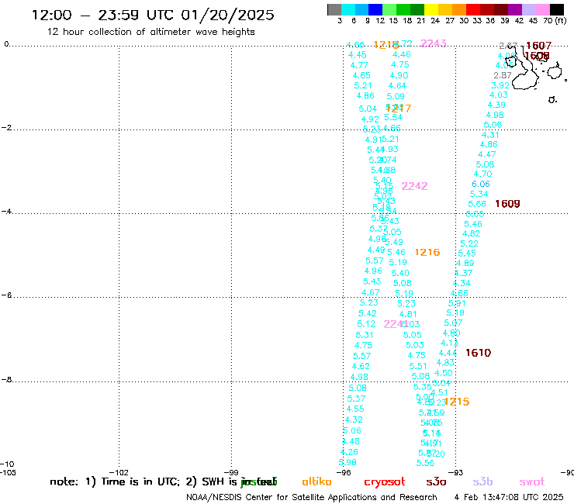Select the 's3a' satellite legend label

click(436, 482)
